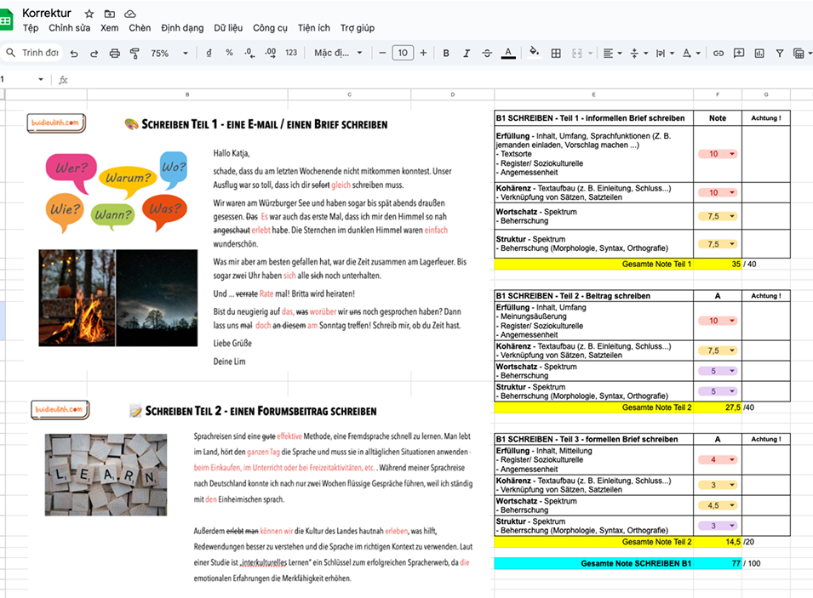Toggle Italic formatting
The image size is (813, 598).
pos(467,53)
